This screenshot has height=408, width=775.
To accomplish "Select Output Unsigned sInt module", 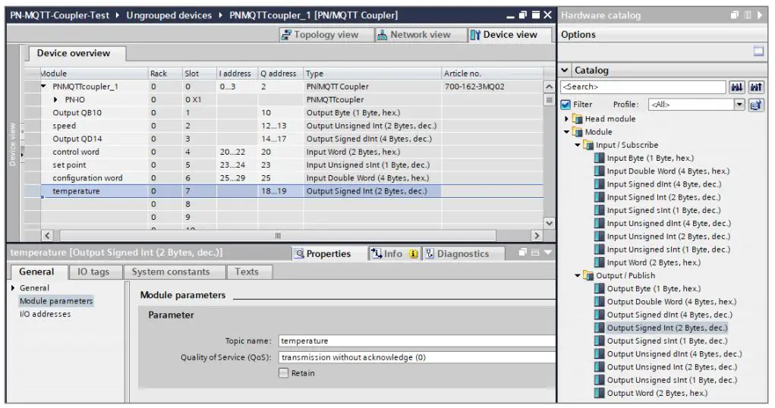I will point(672,381).
